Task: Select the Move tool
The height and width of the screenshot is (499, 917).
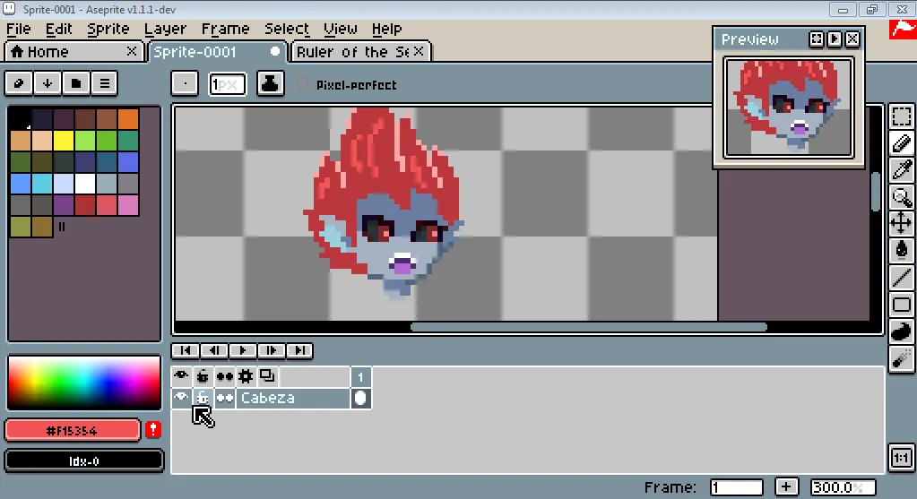Action: point(901,223)
